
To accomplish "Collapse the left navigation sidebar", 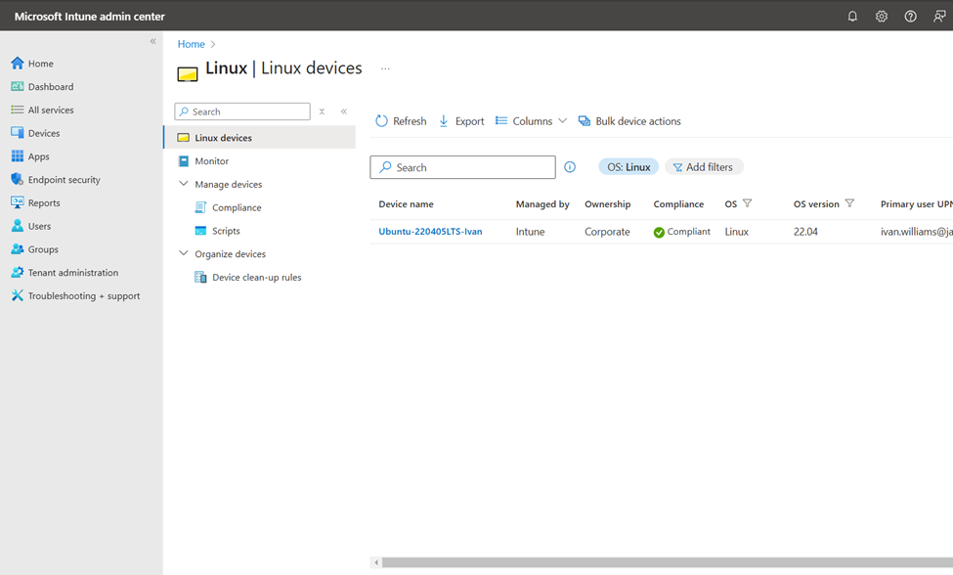I will (153, 41).
